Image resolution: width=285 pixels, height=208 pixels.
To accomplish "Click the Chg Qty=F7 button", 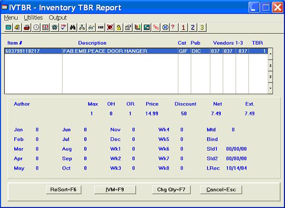I will [x=171, y=189].
